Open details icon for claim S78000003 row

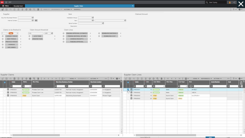tap(8, 96)
